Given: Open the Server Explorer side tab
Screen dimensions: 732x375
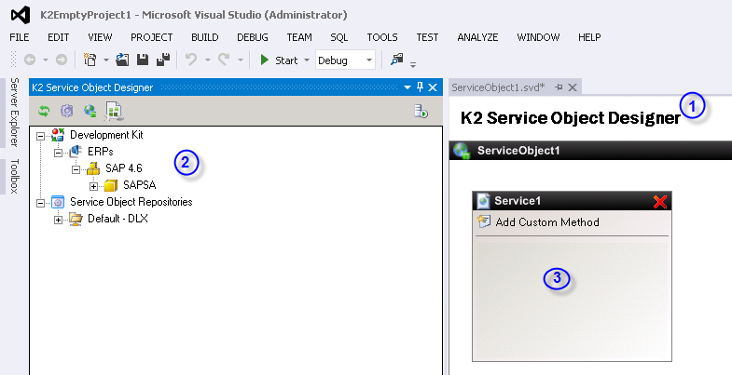Looking at the screenshot, I should click(14, 113).
